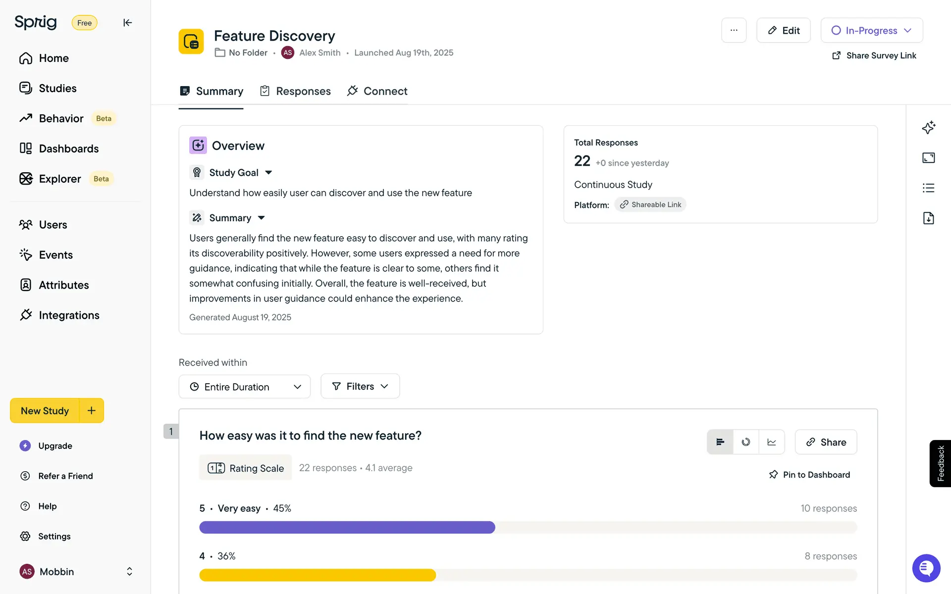
Task: Click the plus icon beside New Study
Action: (91, 410)
